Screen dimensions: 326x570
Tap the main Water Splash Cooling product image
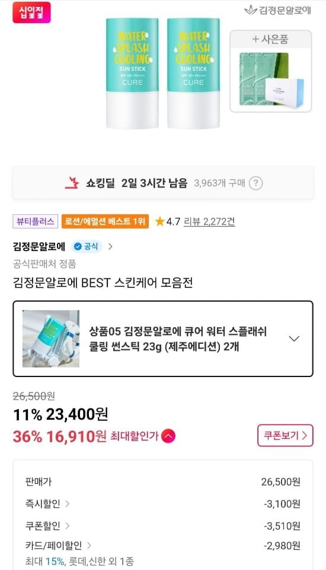pos(163,74)
